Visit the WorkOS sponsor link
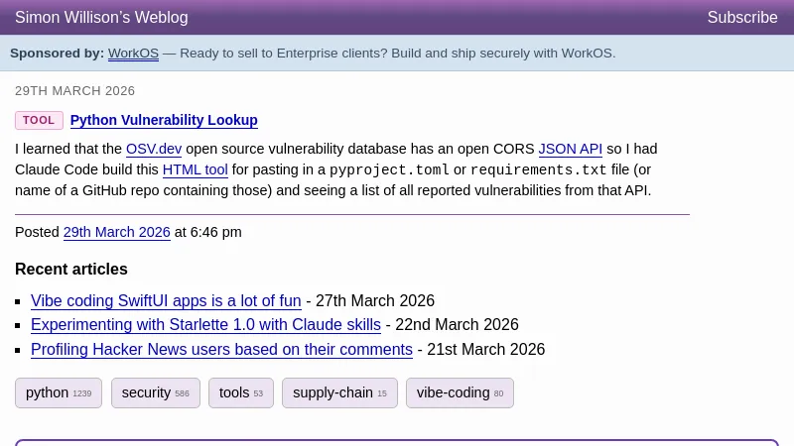 (x=133, y=54)
